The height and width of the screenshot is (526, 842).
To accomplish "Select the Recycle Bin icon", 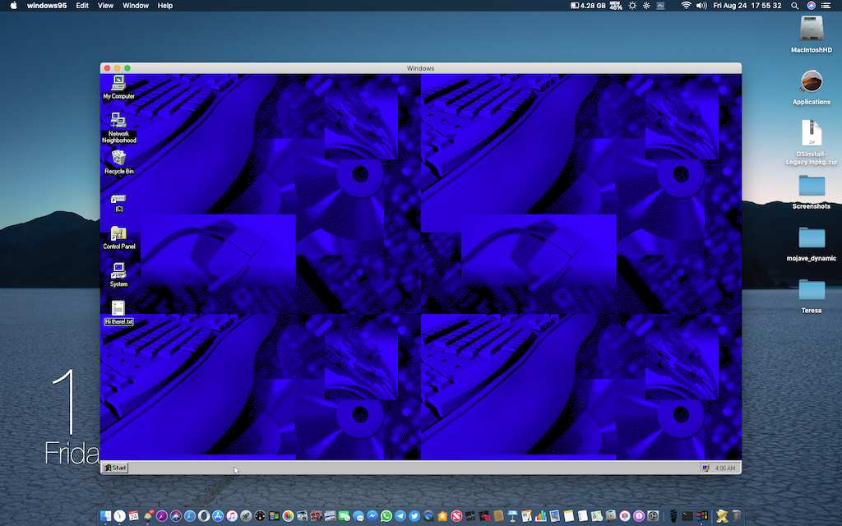I will [118, 162].
